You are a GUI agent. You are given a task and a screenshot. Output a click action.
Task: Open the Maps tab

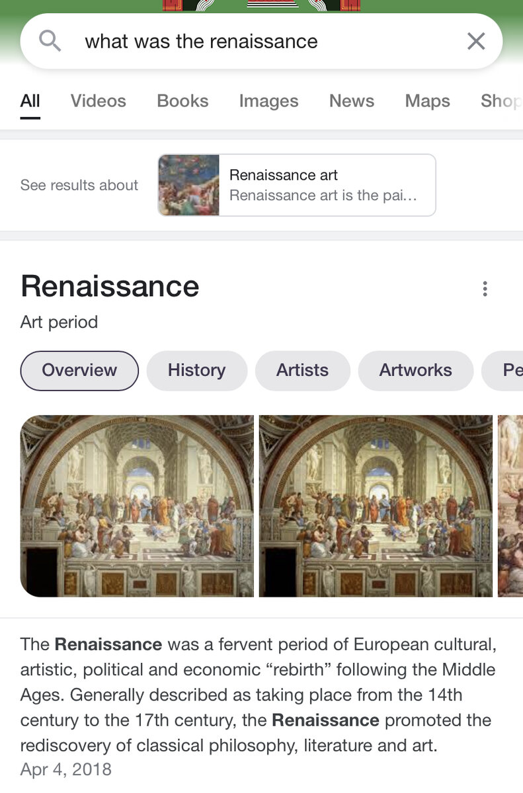point(427,101)
